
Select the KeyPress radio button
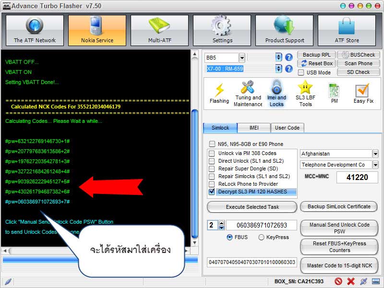(x=261, y=237)
